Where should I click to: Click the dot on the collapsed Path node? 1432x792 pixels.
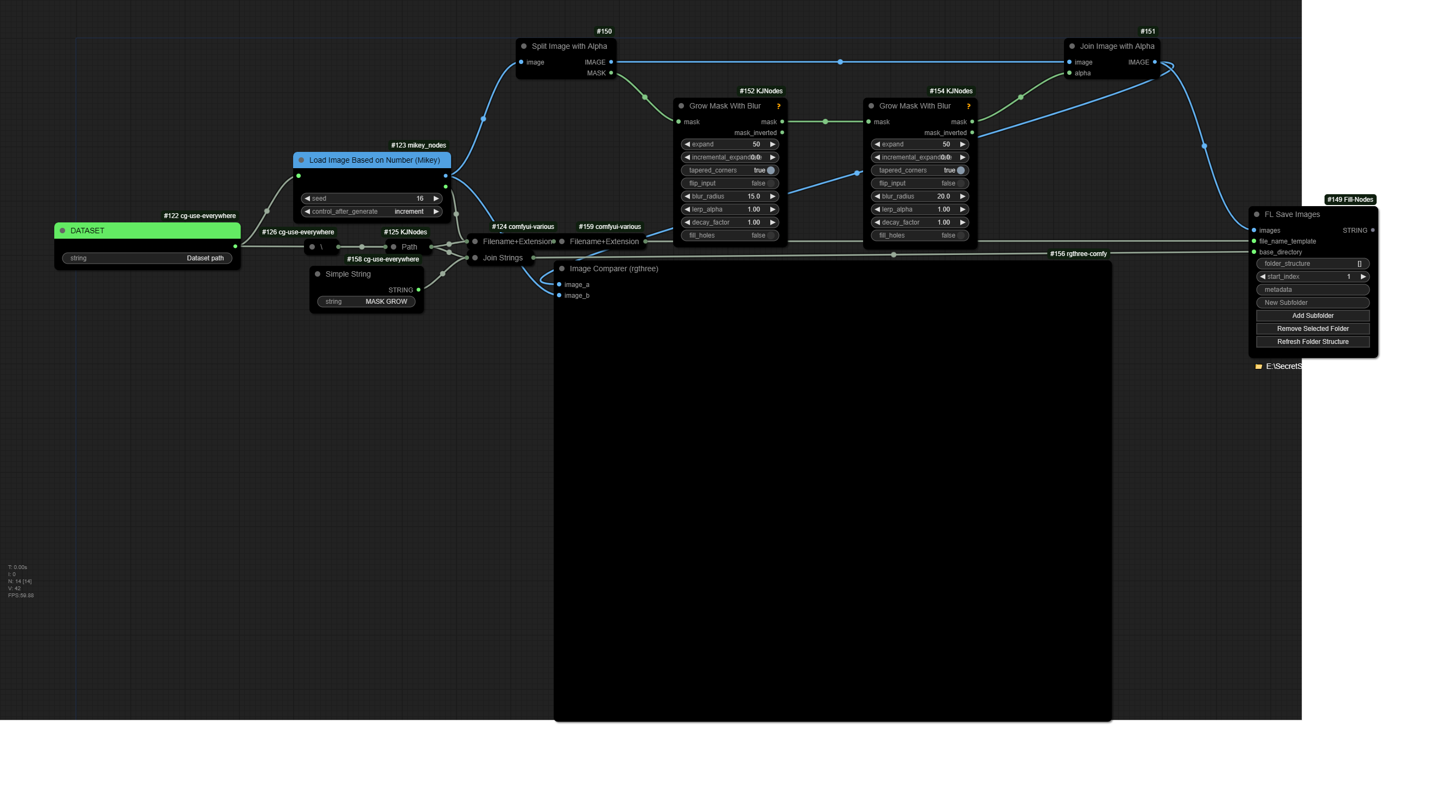(394, 247)
